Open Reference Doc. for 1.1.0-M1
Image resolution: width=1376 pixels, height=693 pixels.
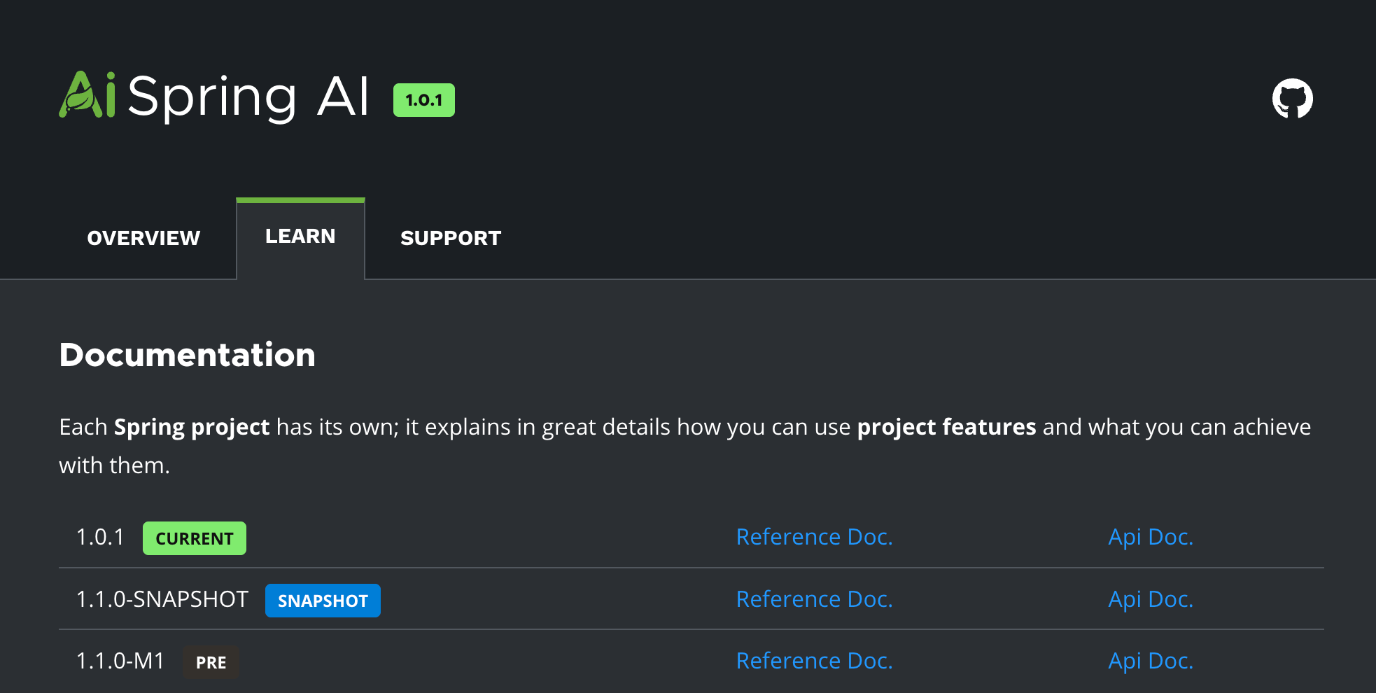815,661
